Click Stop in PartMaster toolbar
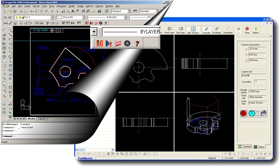The image size is (280, 166). [x=247, y=30]
